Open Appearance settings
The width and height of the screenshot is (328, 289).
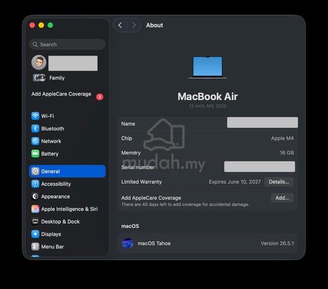tap(68, 196)
